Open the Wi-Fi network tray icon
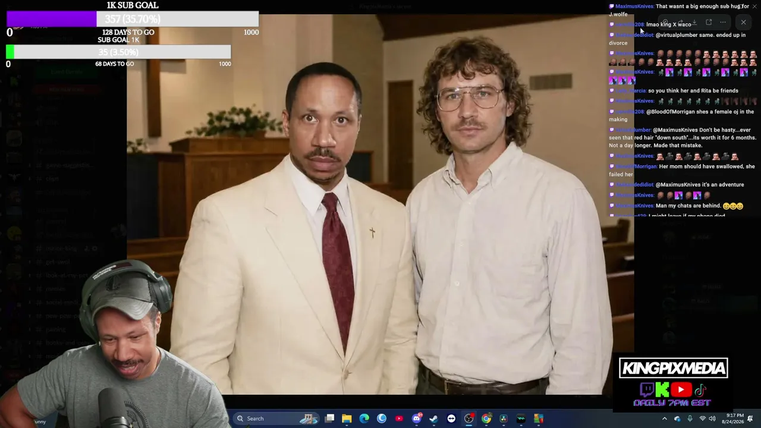761x428 pixels. point(702,418)
